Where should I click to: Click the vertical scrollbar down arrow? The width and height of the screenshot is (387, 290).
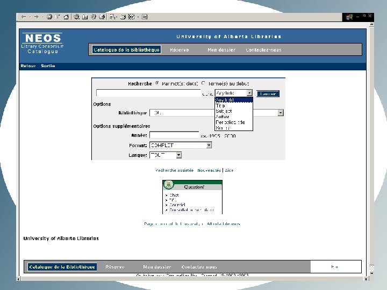pyautogui.click(x=371, y=273)
